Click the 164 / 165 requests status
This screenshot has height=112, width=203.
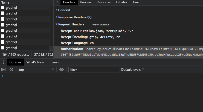(x=16, y=55)
